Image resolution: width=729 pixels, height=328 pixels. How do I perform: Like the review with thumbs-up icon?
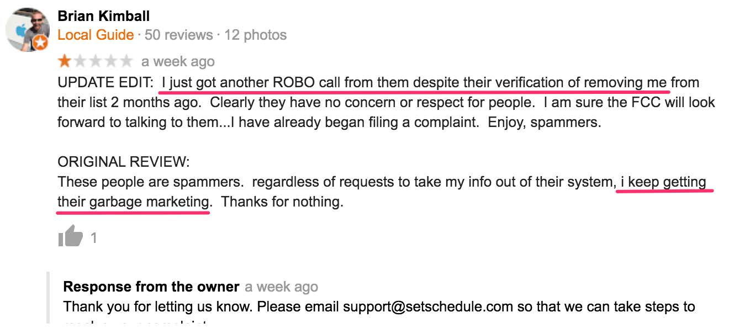click(70, 237)
